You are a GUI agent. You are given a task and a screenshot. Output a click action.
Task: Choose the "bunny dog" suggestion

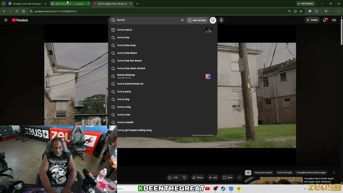(163, 99)
